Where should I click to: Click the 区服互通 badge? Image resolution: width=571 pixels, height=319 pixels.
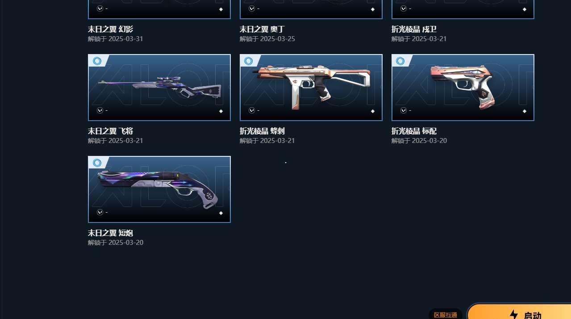click(446, 315)
